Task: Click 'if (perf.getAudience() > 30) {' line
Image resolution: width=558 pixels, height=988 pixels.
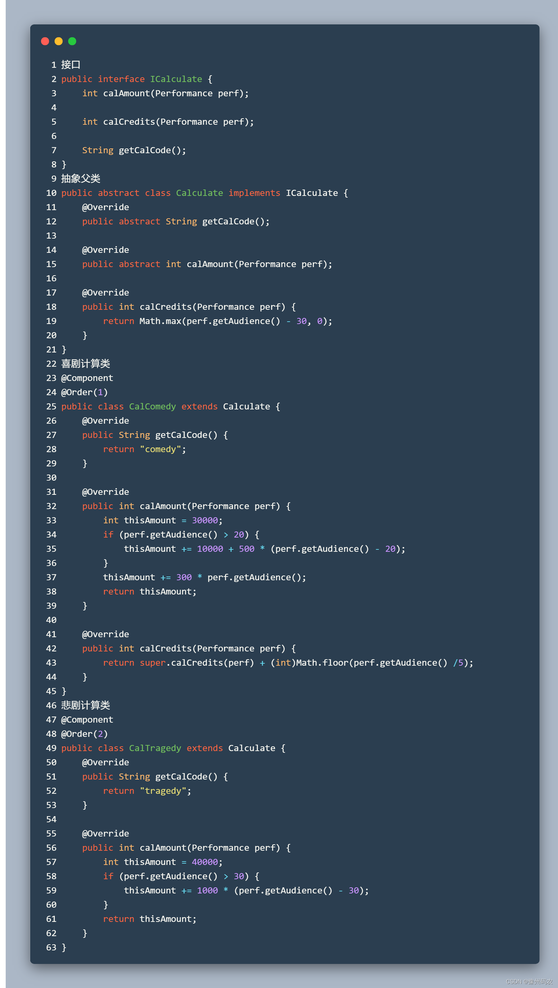Action: pyautogui.click(x=181, y=876)
